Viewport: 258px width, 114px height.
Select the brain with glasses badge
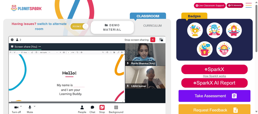pos(224,49)
